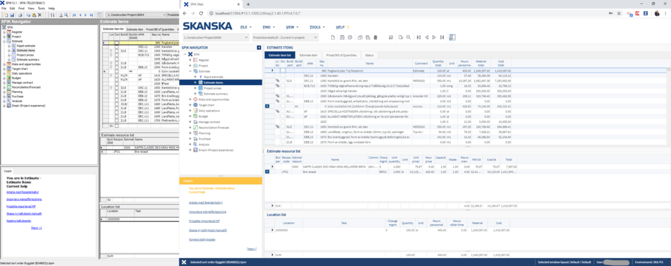Viewport: 671px width, 266px height.
Task: Click the trash Delete icon in SPIK Web toolbar
Action: click(x=375, y=38)
